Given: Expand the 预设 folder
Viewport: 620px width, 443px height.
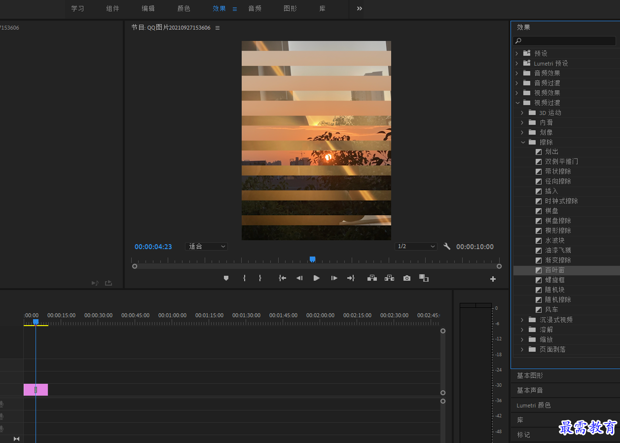Looking at the screenshot, I should [x=517, y=53].
